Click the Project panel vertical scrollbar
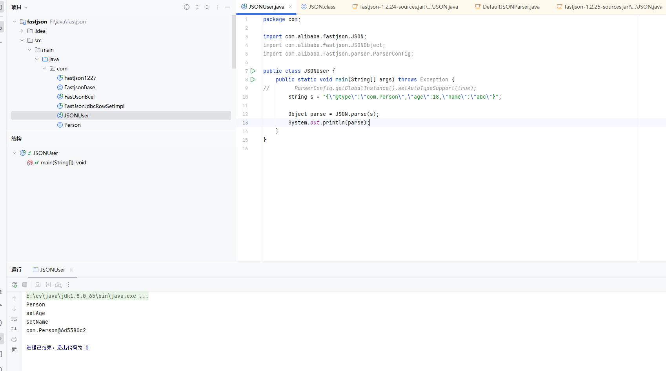 coord(234,42)
